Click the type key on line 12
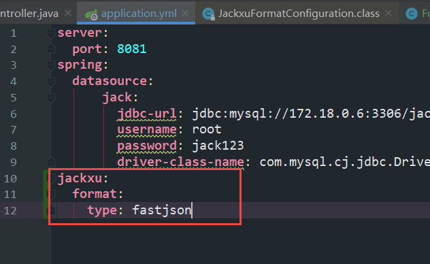Image resolution: width=430 pixels, height=264 pixels. coord(102,210)
